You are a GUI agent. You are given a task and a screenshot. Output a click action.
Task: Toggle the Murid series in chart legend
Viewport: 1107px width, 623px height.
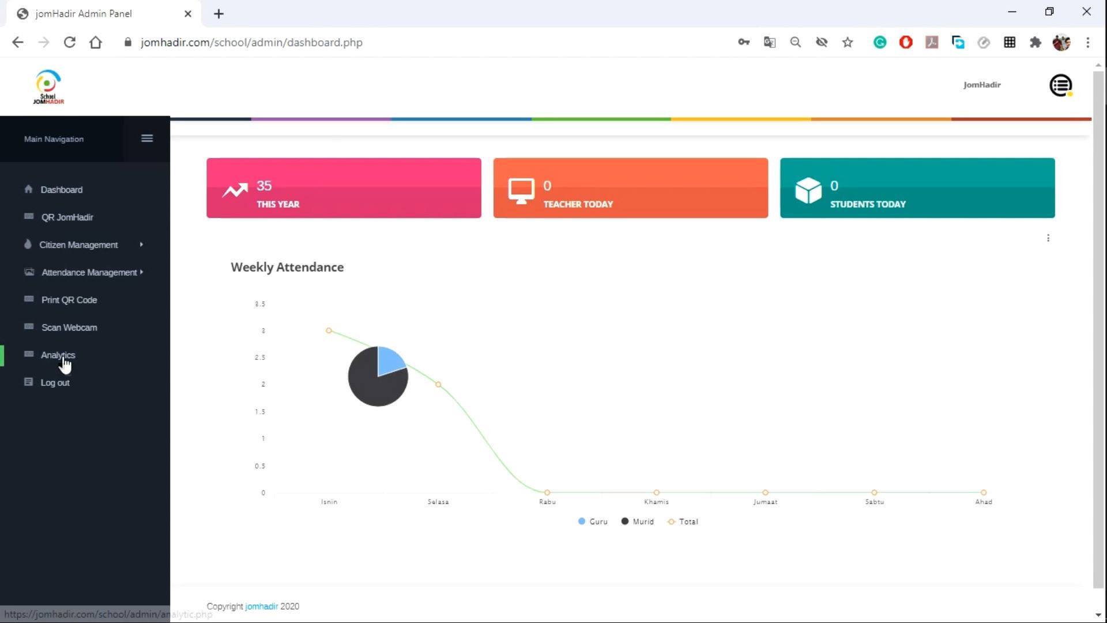pyautogui.click(x=637, y=521)
